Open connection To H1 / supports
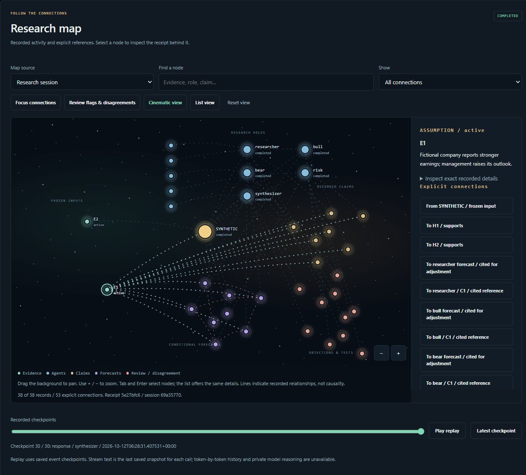 pyautogui.click(x=466, y=226)
